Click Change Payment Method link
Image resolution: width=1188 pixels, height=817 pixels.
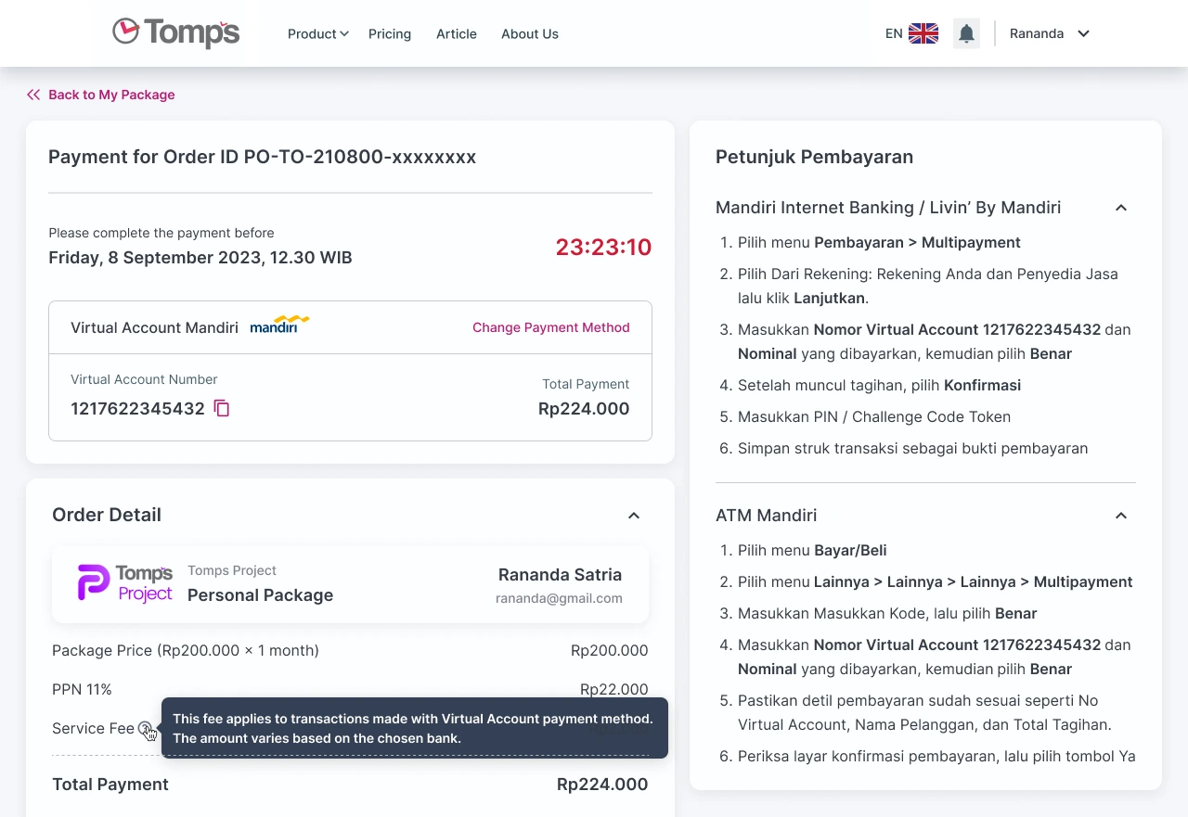(x=550, y=327)
